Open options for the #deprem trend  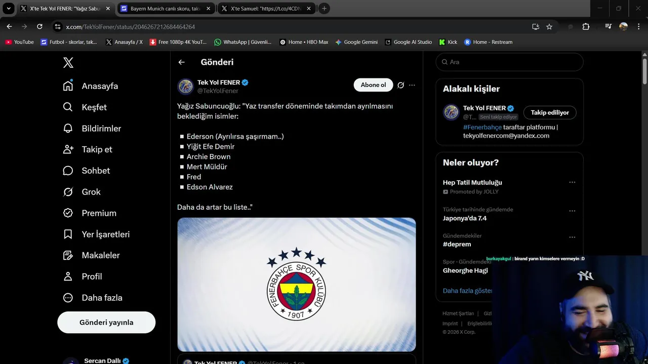tap(572, 237)
